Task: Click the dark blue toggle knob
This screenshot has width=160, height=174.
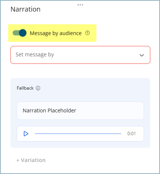Action: tap(23, 33)
